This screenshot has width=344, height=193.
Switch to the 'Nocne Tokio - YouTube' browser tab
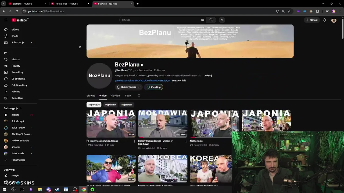click(x=70, y=4)
